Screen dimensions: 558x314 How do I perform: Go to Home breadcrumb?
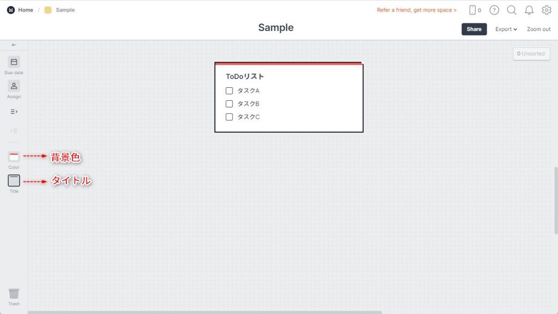(x=26, y=10)
